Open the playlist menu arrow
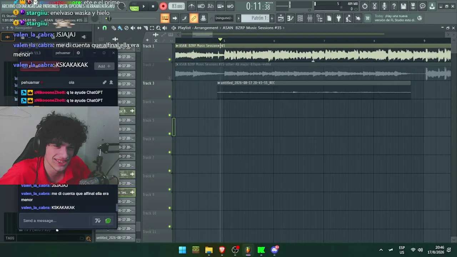This screenshot has width=457, height=257. point(99,28)
